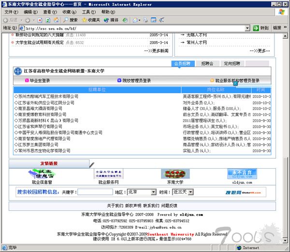Click the Print icon in toolbar

pyautogui.click(x=145, y=20)
